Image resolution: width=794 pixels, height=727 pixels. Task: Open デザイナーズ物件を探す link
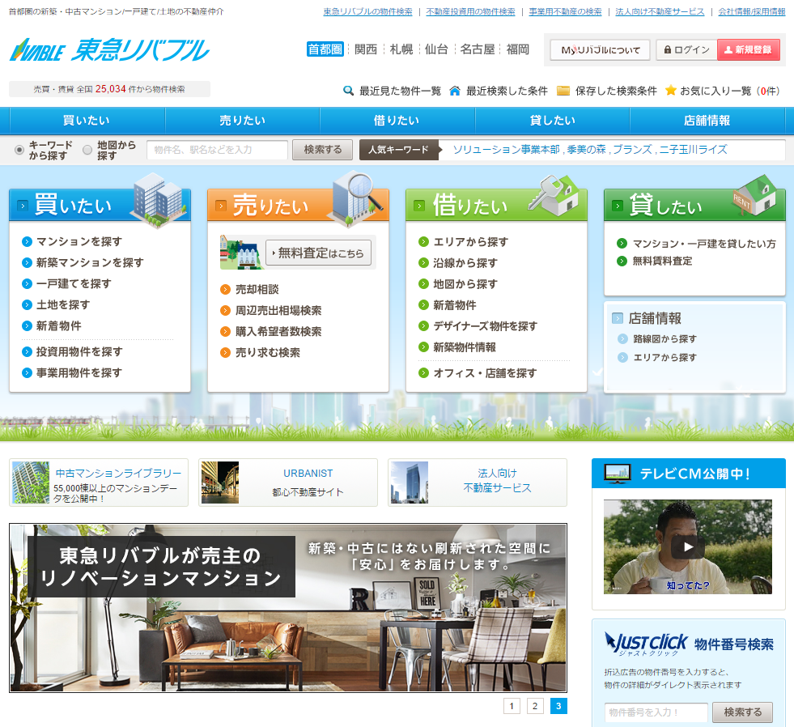click(x=485, y=326)
